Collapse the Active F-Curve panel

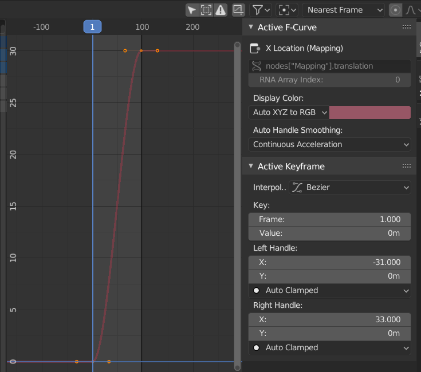coord(251,27)
